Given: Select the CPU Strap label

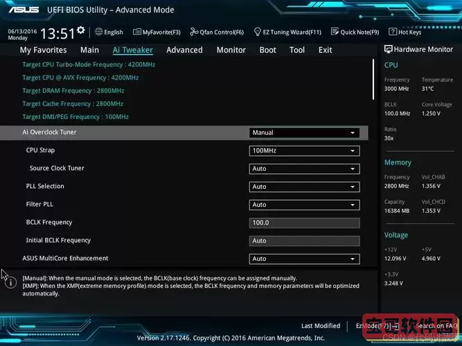Looking at the screenshot, I should click(40, 150).
